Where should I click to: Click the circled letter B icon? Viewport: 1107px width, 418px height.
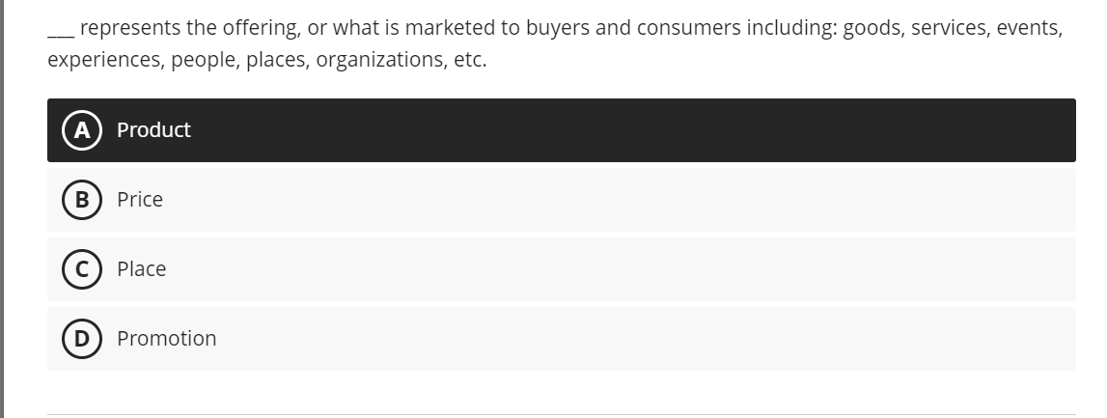tap(82, 200)
